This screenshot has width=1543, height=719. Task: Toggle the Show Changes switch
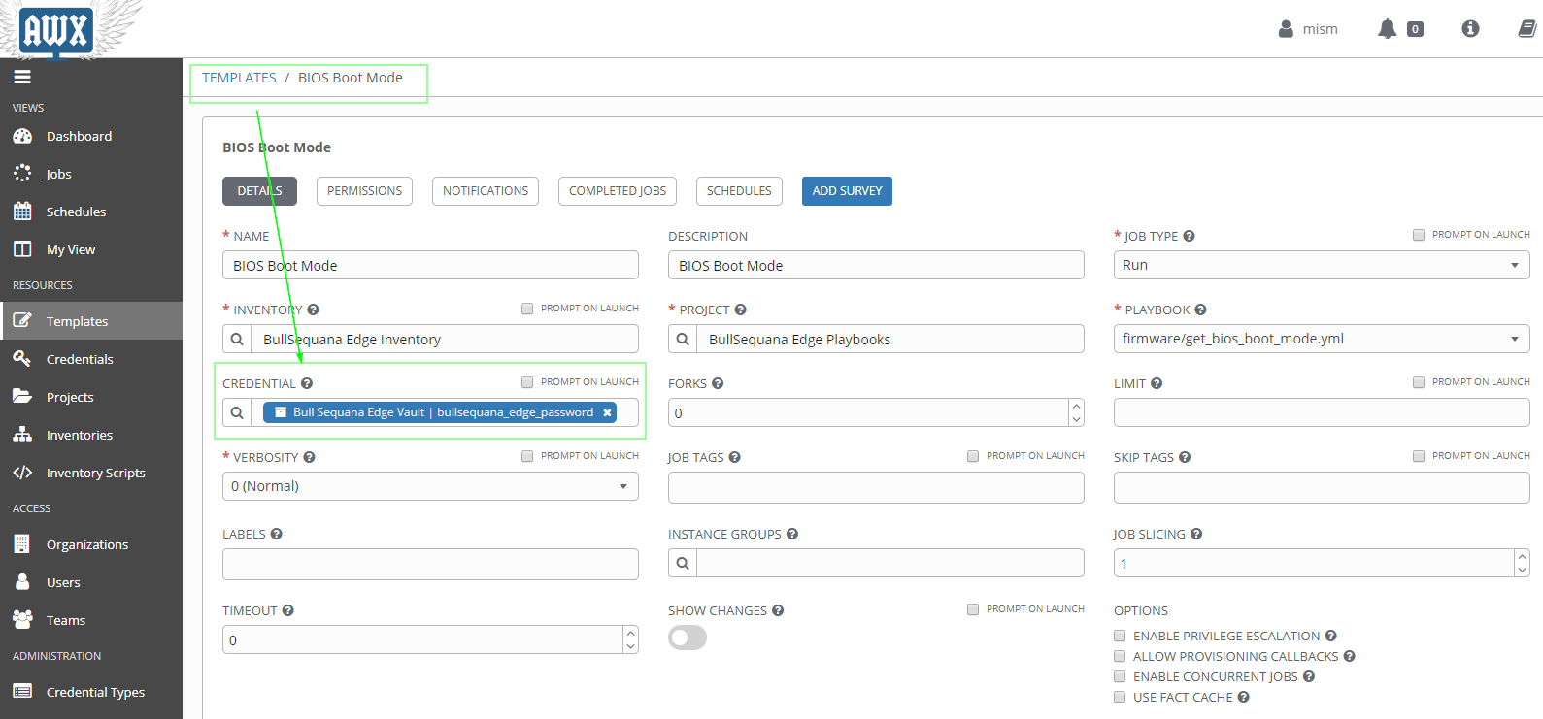pos(688,637)
